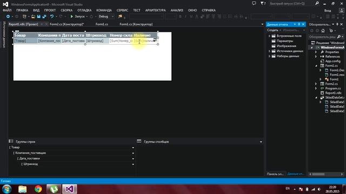Open the Товар row group dropdown

[x=133, y=148]
